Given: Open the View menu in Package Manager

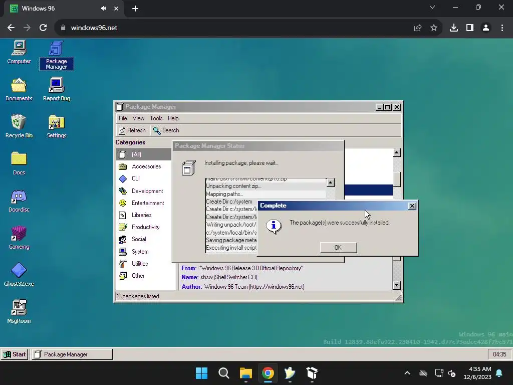Looking at the screenshot, I should coord(138,118).
